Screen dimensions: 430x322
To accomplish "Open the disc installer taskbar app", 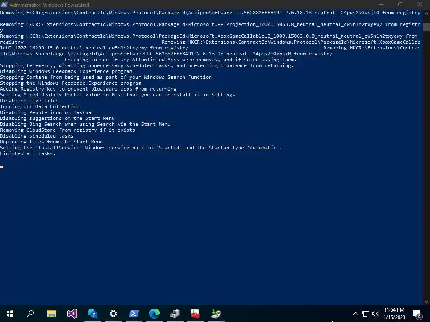I will 216,313.
